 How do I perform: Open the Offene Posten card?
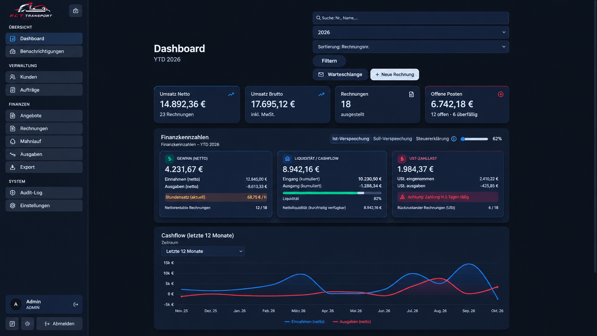coord(467,105)
